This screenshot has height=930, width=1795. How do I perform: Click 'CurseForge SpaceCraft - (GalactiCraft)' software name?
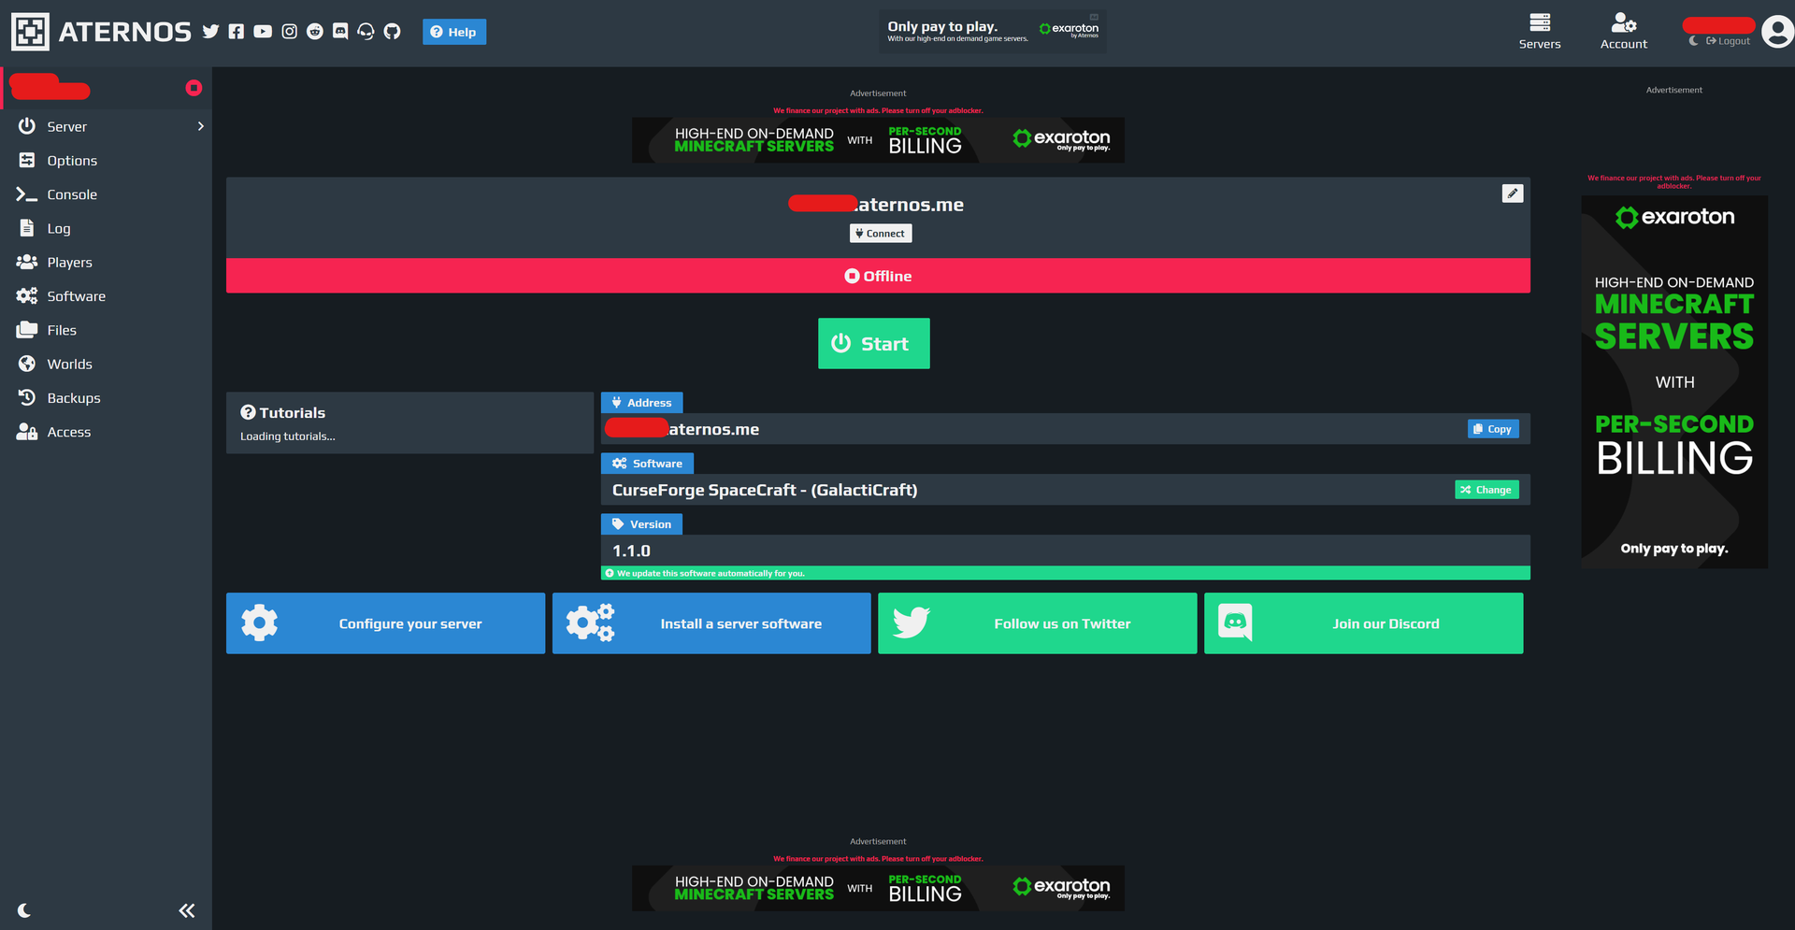coord(765,490)
